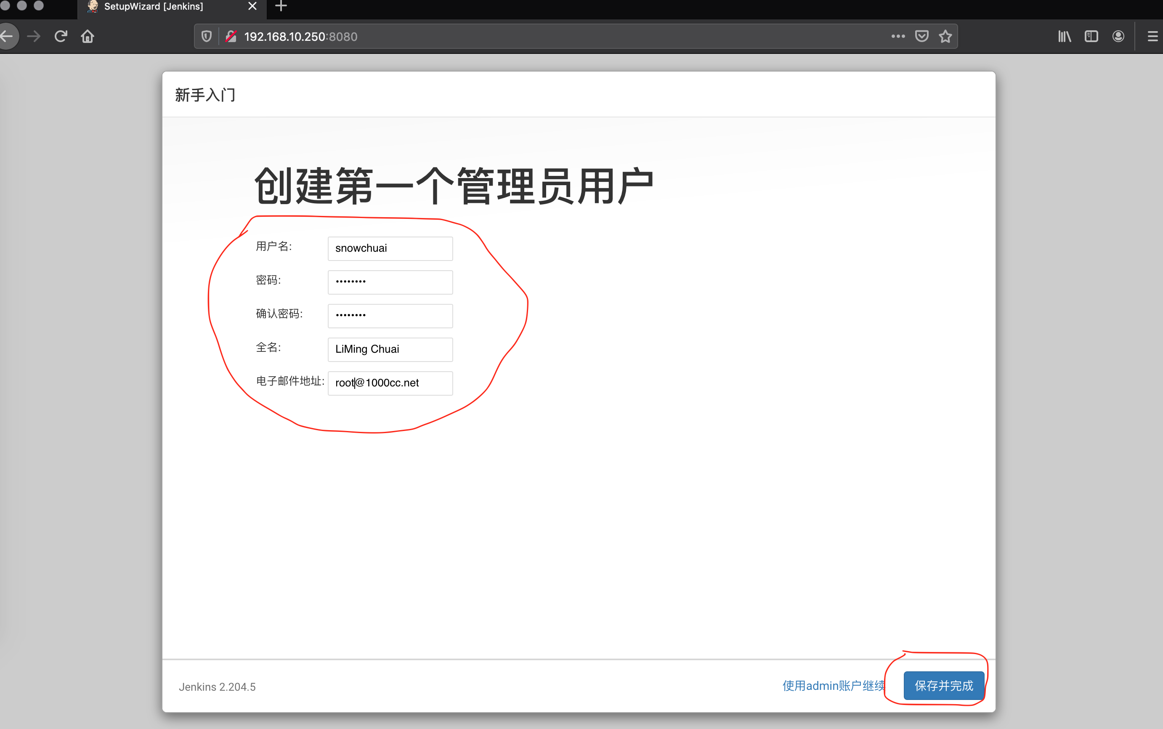Click the 保存并完成 button
This screenshot has height=729, width=1163.
[944, 686]
